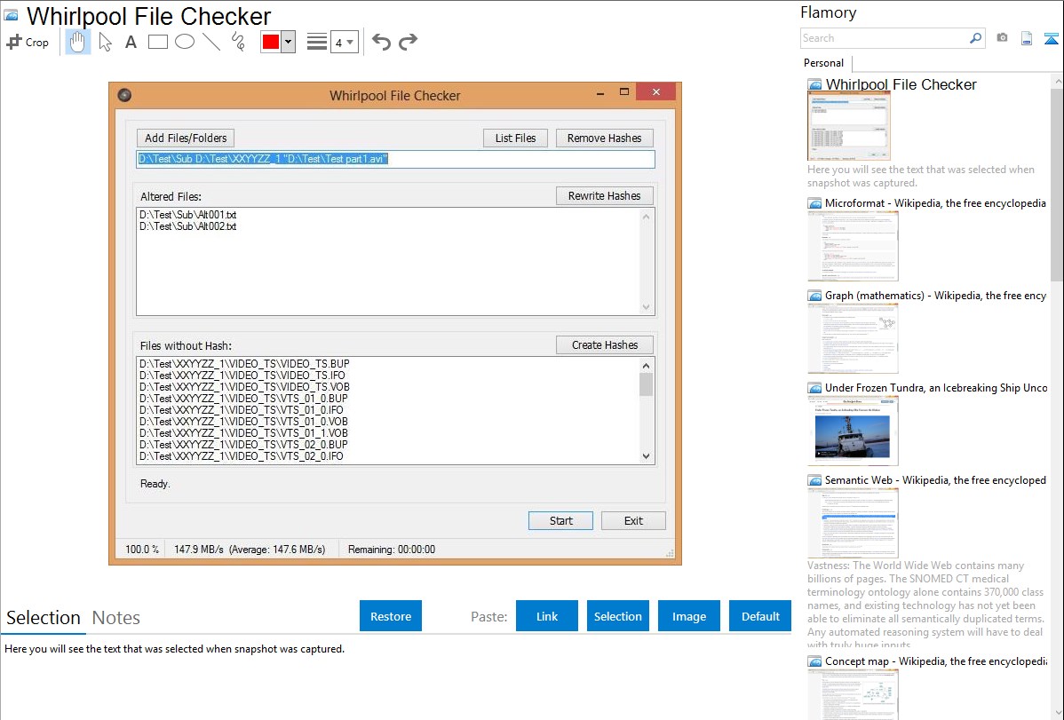Click the redo arrow
The image size is (1064, 720).
click(408, 42)
